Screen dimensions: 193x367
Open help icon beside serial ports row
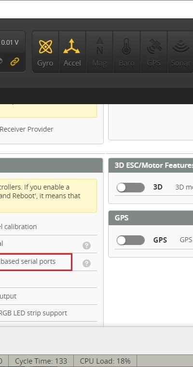click(x=86, y=263)
